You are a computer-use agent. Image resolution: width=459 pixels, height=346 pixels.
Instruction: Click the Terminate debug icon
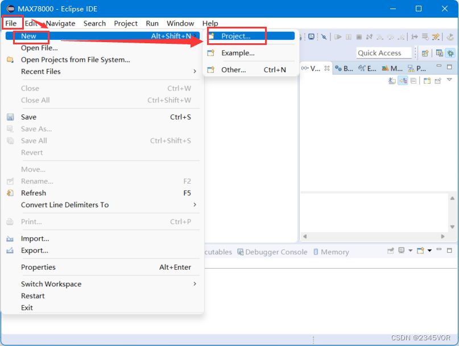(x=359, y=37)
